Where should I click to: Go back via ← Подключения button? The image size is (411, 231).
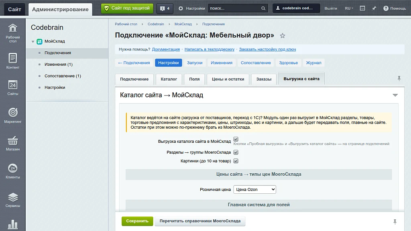[134, 63]
